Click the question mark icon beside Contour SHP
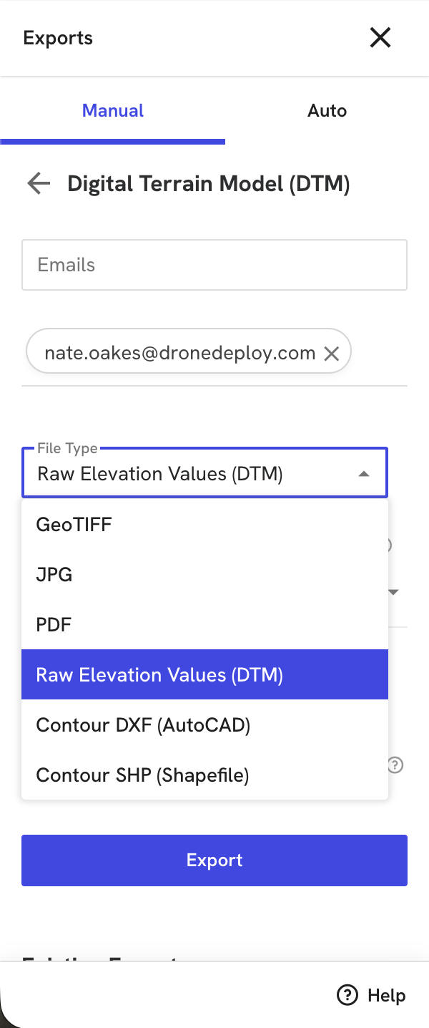 395,765
